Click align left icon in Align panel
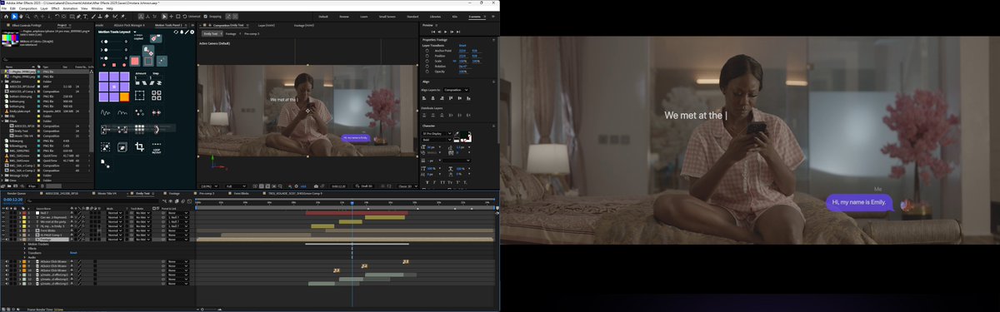Image resolution: width=1000 pixels, height=312 pixels. [x=424, y=98]
